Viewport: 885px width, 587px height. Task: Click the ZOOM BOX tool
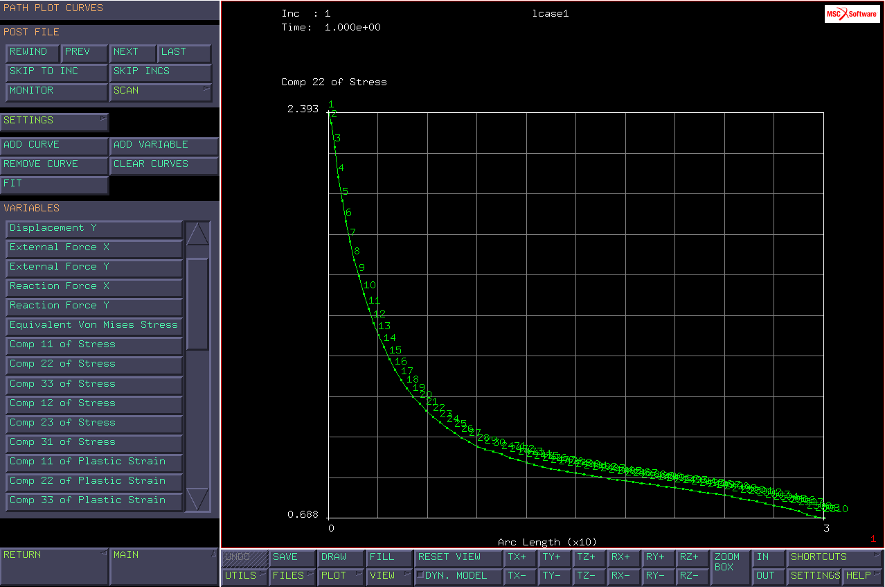coord(730,567)
